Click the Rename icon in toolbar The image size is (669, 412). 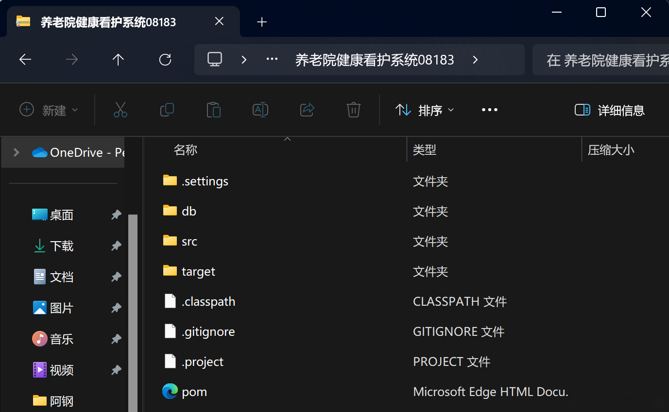[x=260, y=110]
